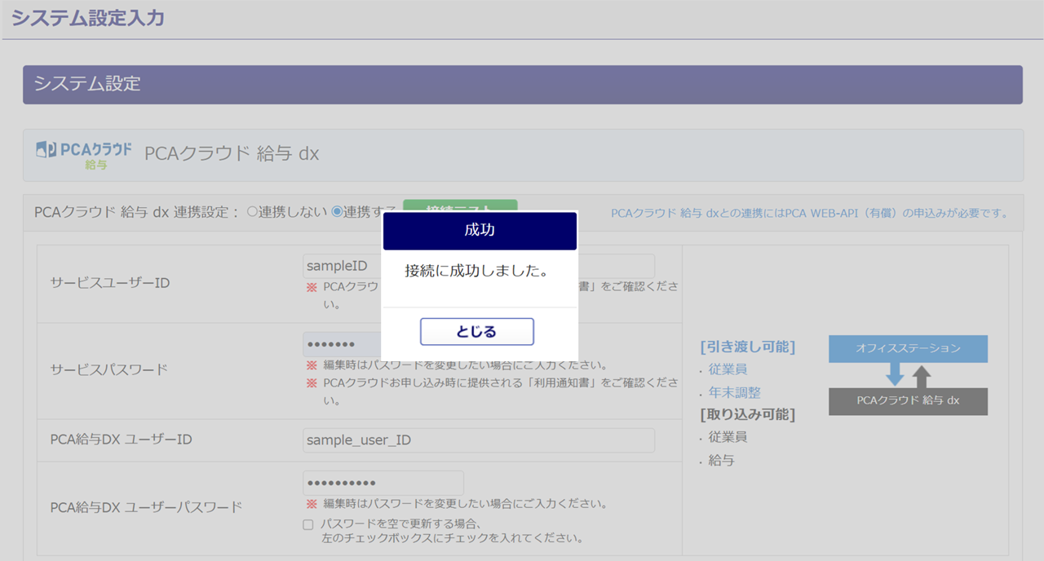Click the gray upward arrow in the diagram

point(921,376)
